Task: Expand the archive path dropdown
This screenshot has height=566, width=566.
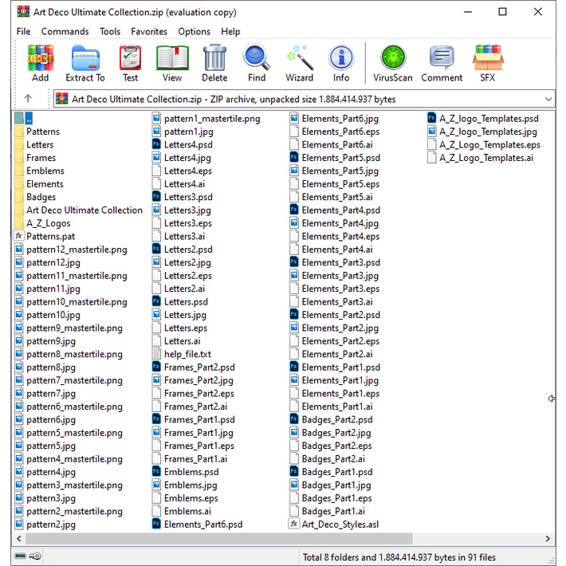Action: click(x=548, y=99)
